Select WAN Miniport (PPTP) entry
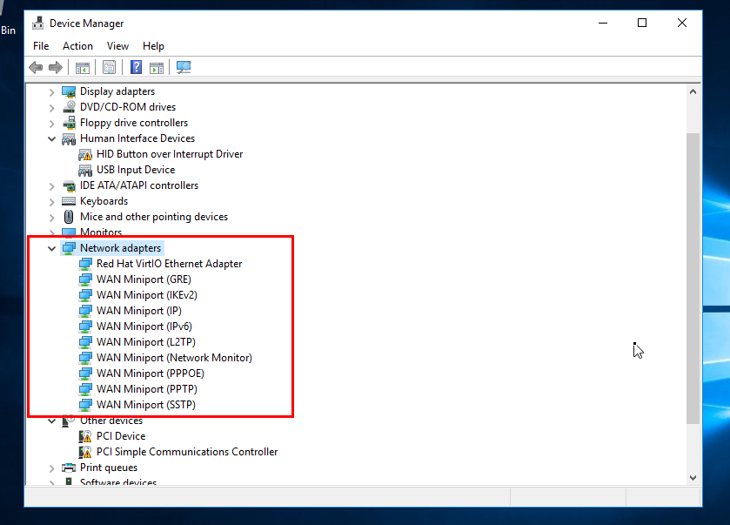The image size is (730, 525). pyautogui.click(x=147, y=389)
